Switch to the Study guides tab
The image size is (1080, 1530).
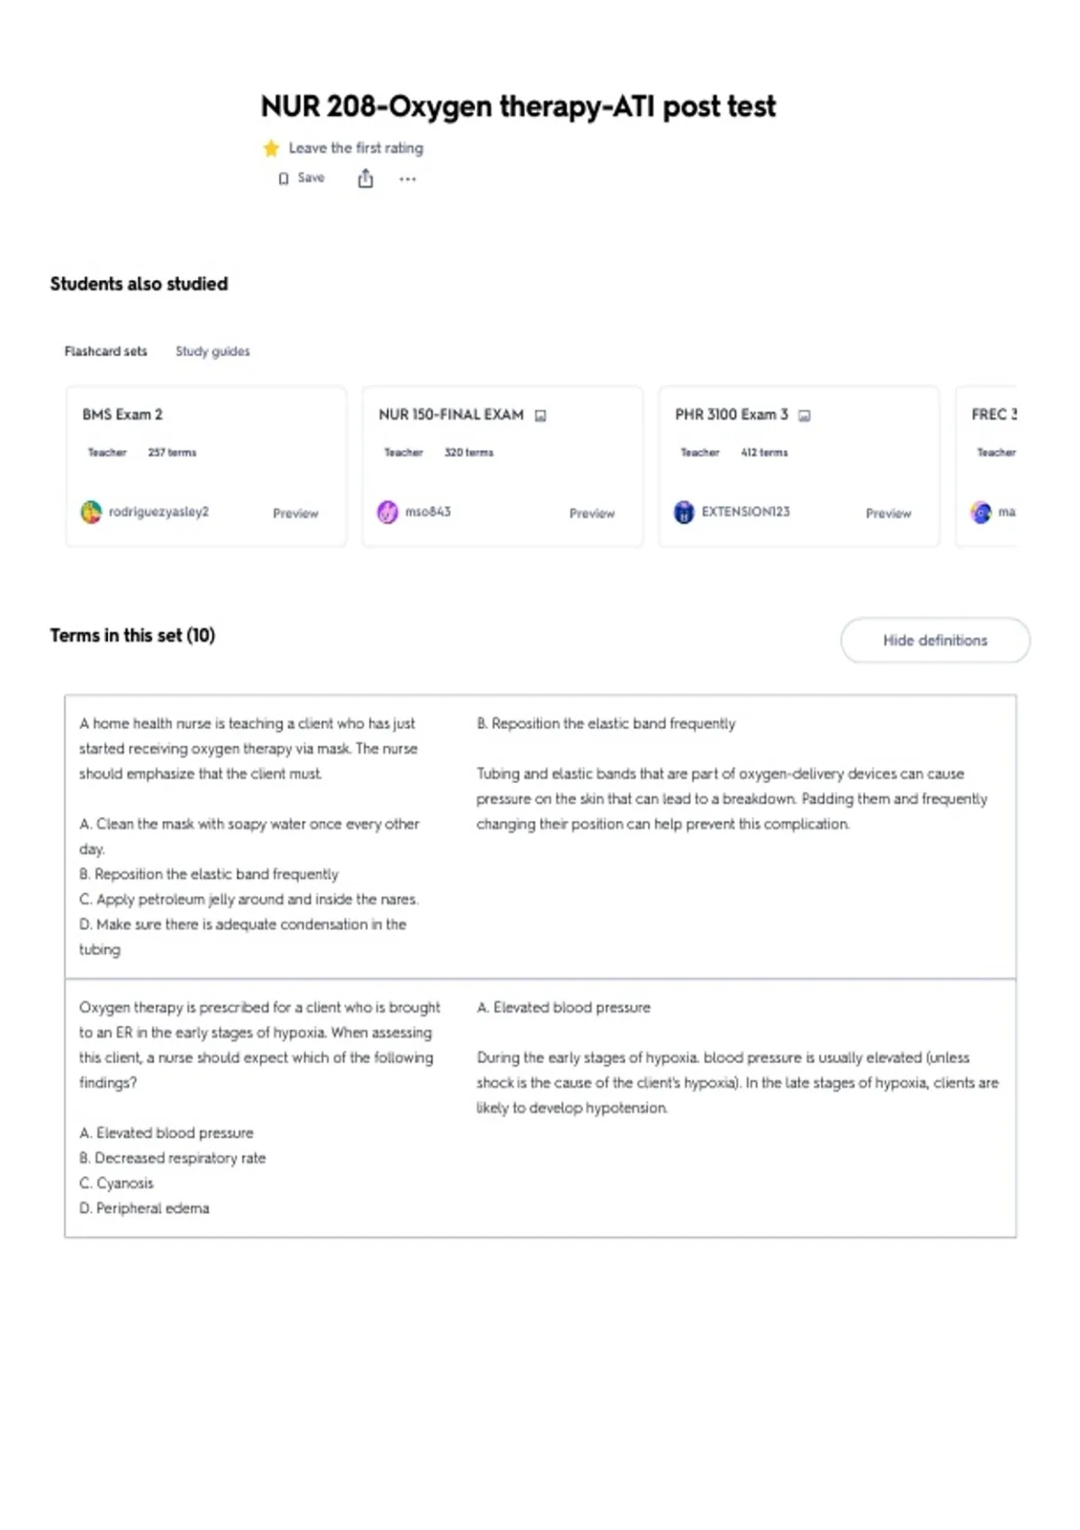click(212, 351)
